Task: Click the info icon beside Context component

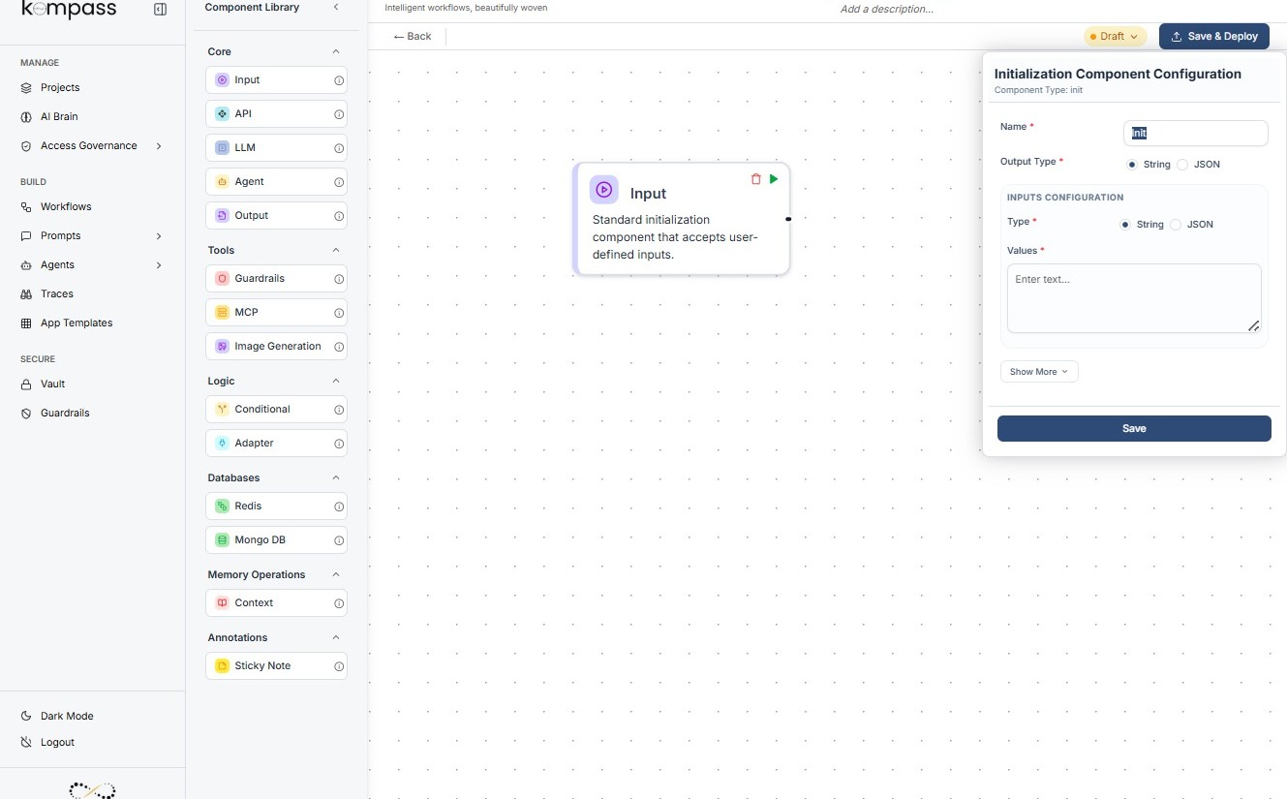Action: coord(339,603)
